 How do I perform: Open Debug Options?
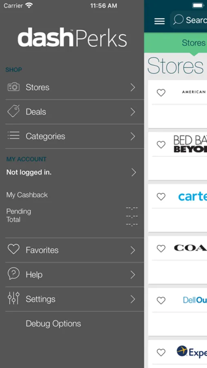coord(53,324)
